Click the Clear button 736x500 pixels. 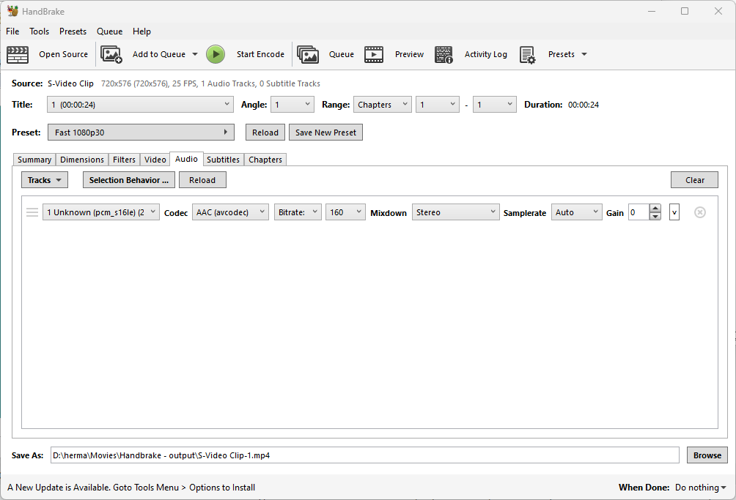(x=694, y=180)
